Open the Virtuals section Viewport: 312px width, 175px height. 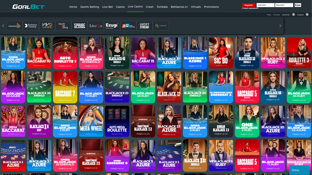pos(196,7)
